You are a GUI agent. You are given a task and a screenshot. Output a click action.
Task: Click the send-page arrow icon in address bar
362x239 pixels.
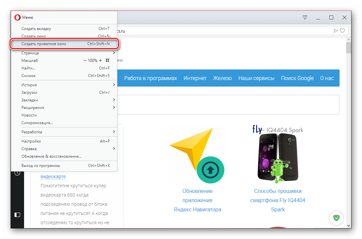(x=336, y=31)
